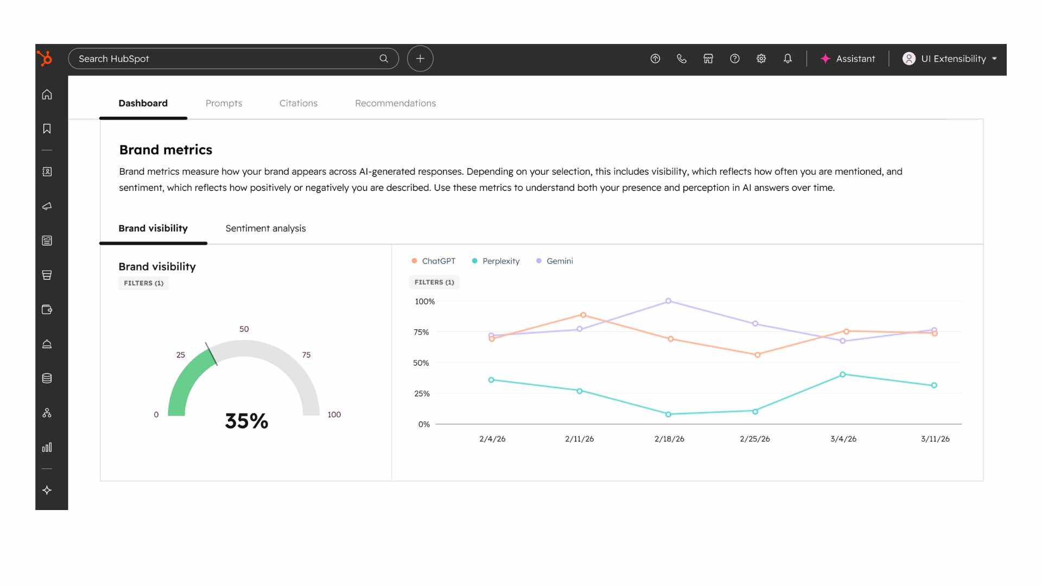1042x586 pixels.
Task: Click the HubSpot sprocket logo
Action: 45,58
